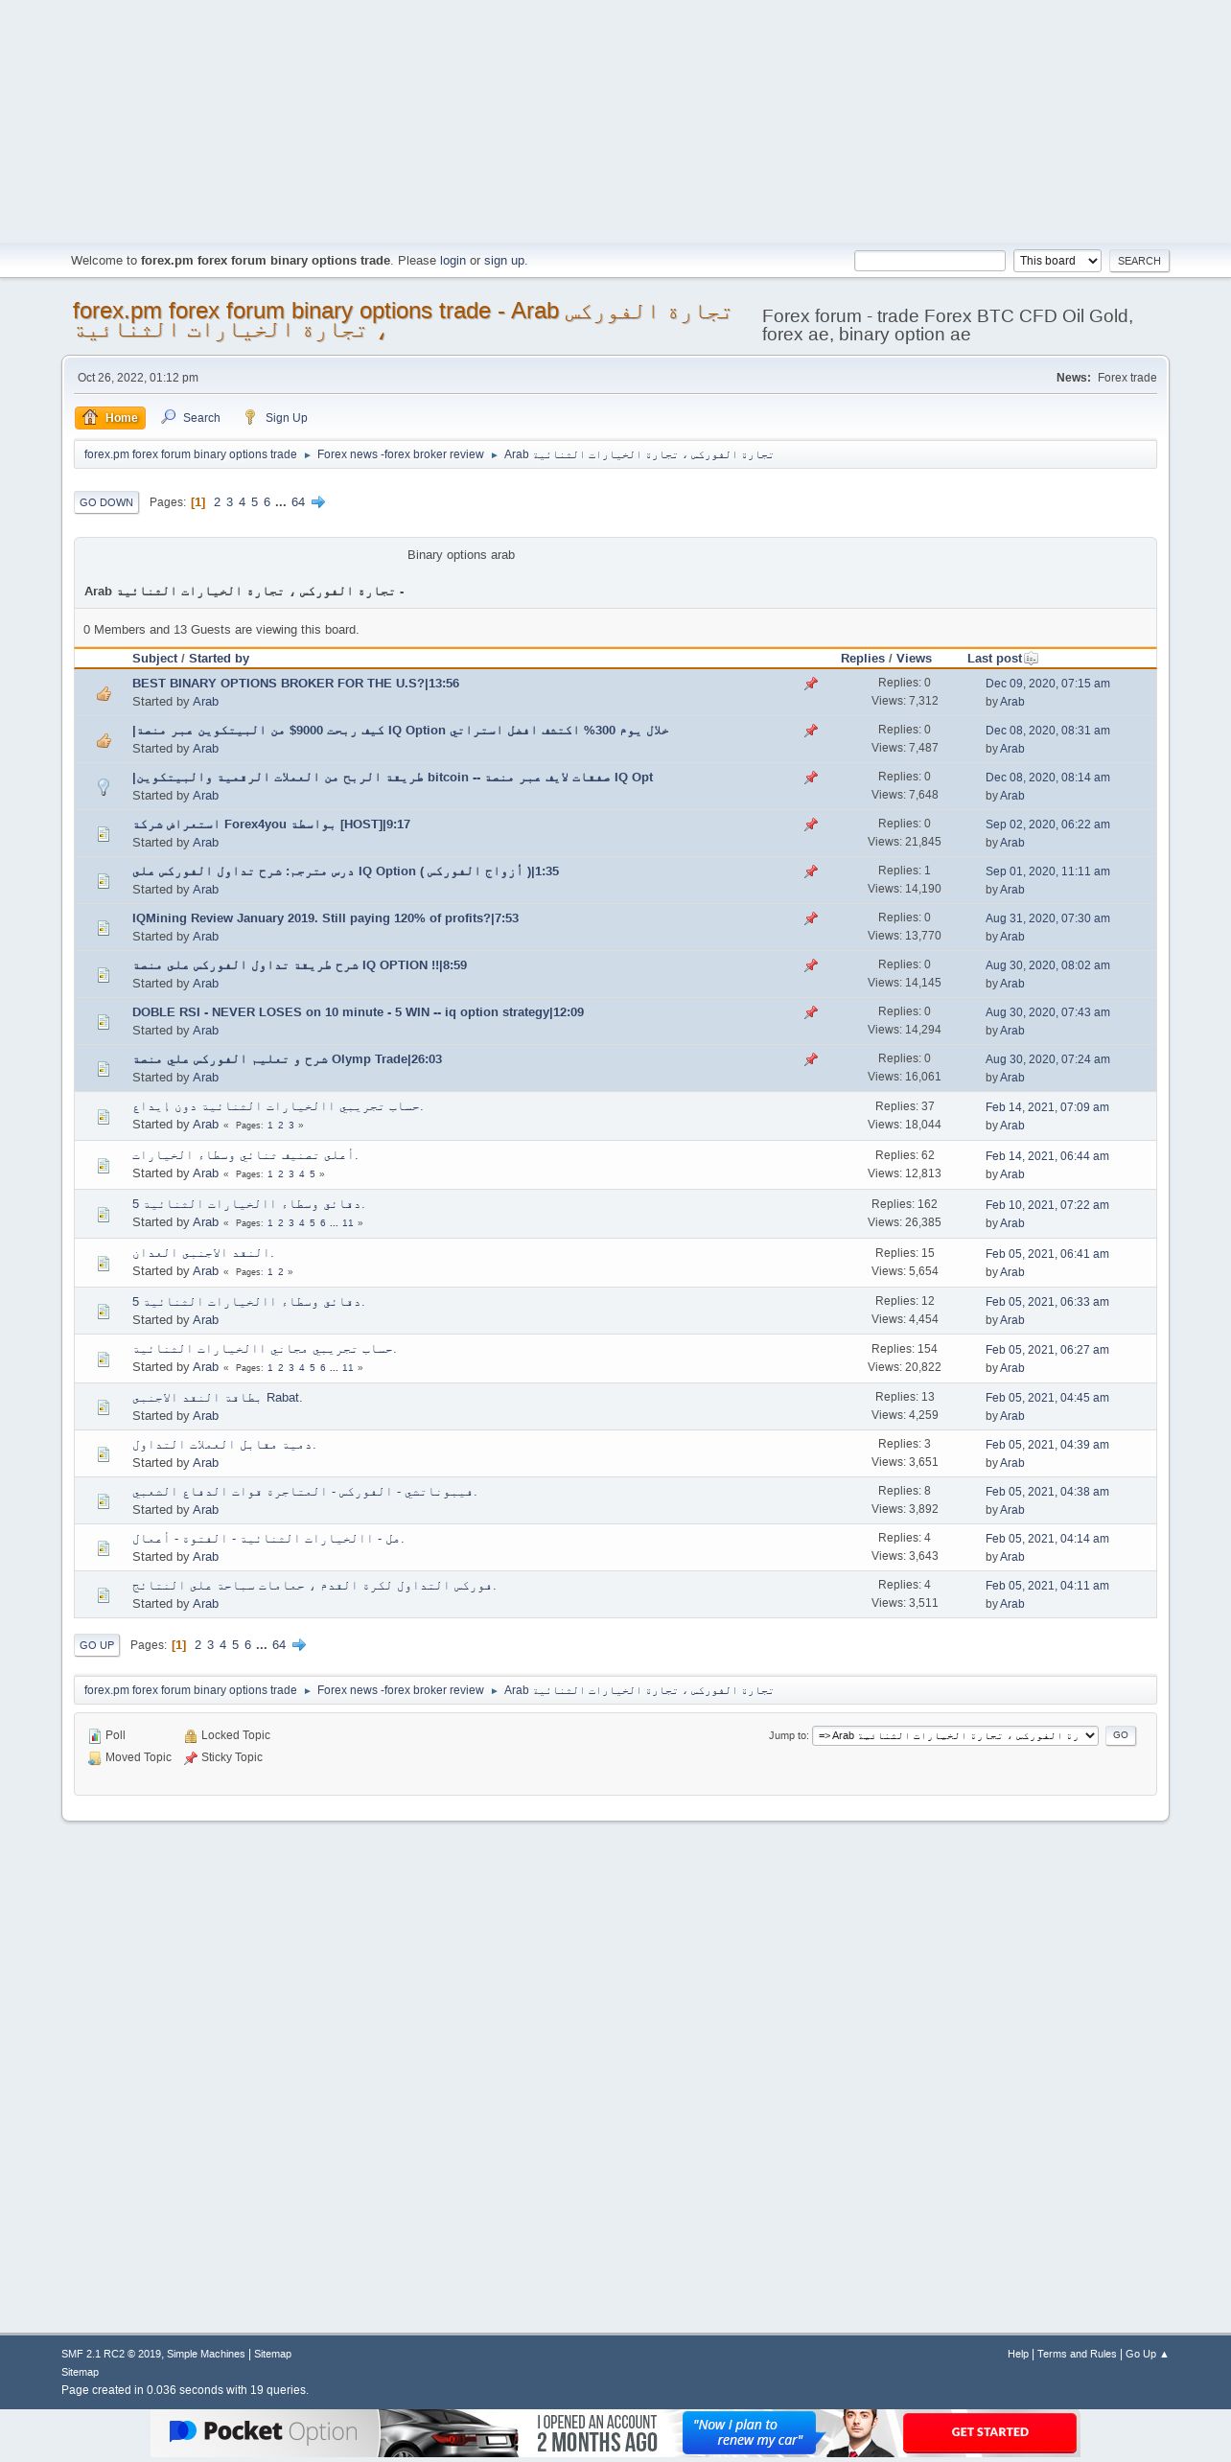Screen dimensions: 1231x2462
Task: Open last post dated Feb 14, 2021, 07:09 am
Action: coord(1047,1107)
